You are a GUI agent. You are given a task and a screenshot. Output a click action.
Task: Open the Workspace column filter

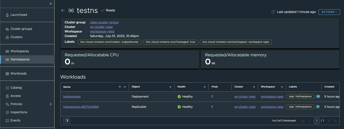(x=282, y=87)
